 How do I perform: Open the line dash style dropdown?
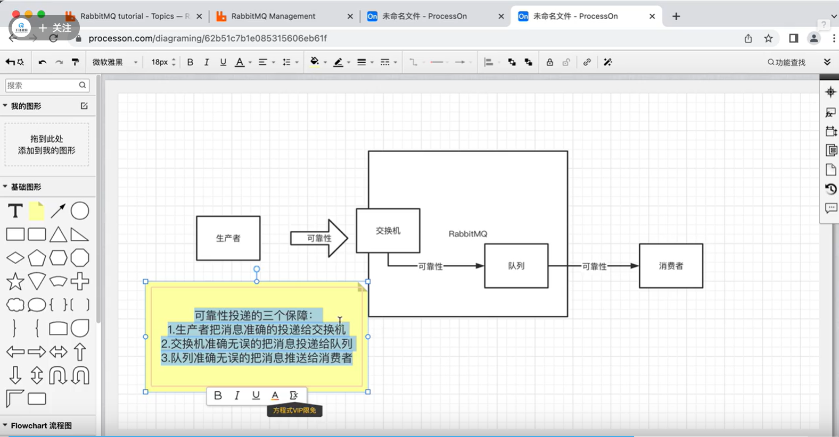coord(389,62)
